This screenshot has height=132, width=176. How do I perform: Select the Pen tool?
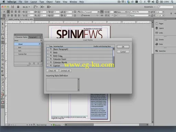coord(3,49)
